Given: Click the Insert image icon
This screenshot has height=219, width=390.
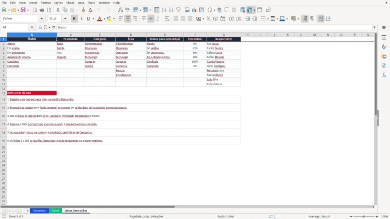Looking at the screenshot, I should pos(187,10).
